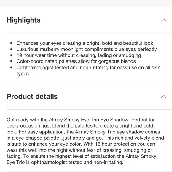Collapse the Product details chevron

tap(164, 97)
